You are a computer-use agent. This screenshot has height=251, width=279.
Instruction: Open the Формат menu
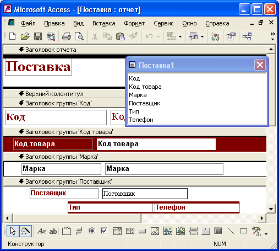point(134,23)
